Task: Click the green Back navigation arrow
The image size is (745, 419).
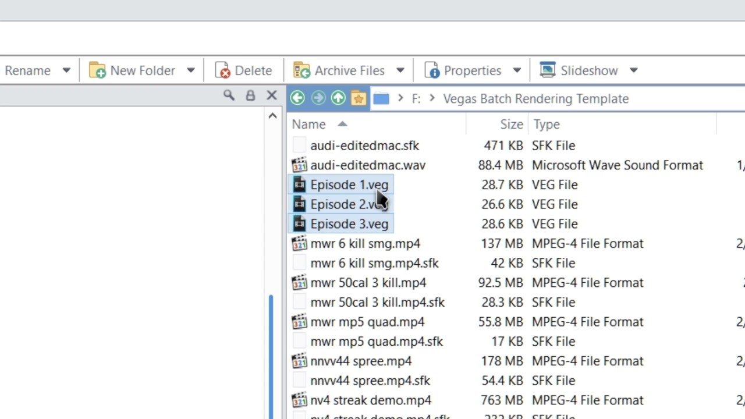Action: click(297, 98)
